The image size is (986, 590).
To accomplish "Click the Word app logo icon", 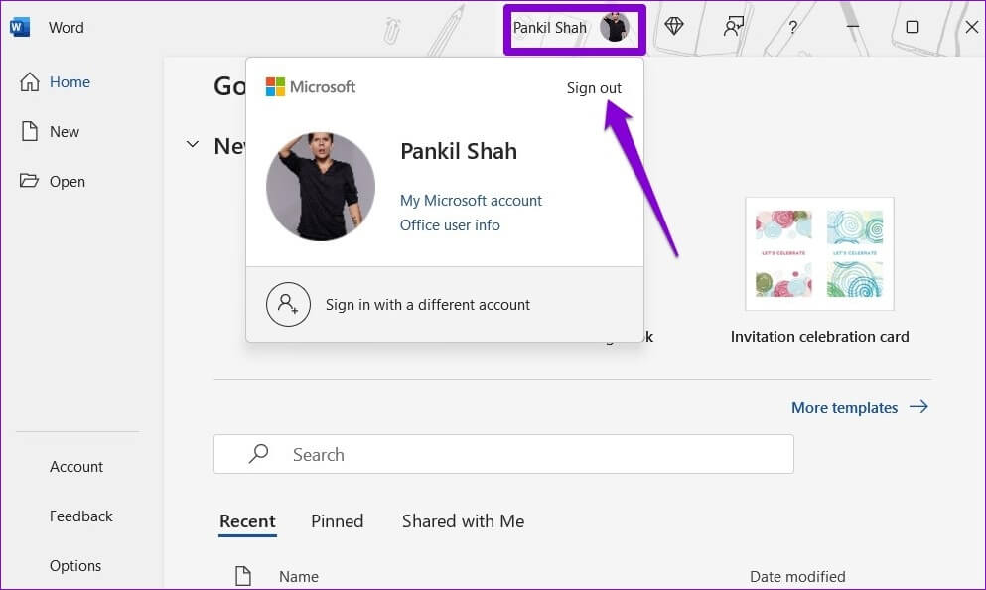I will coord(20,27).
